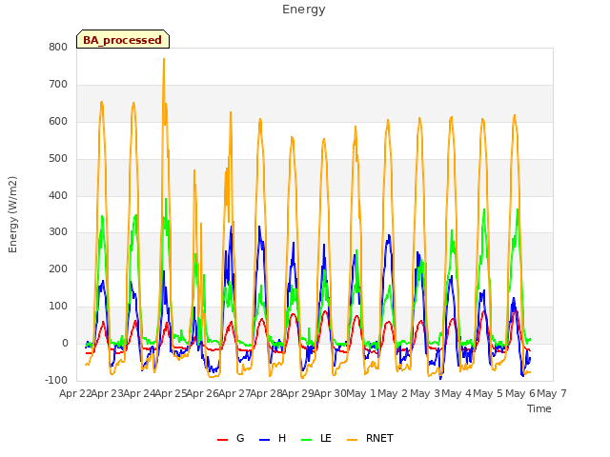Image resolution: width=610 pixels, height=457 pixels.
Task: Toggle the G series legend entry
Action: point(231,438)
